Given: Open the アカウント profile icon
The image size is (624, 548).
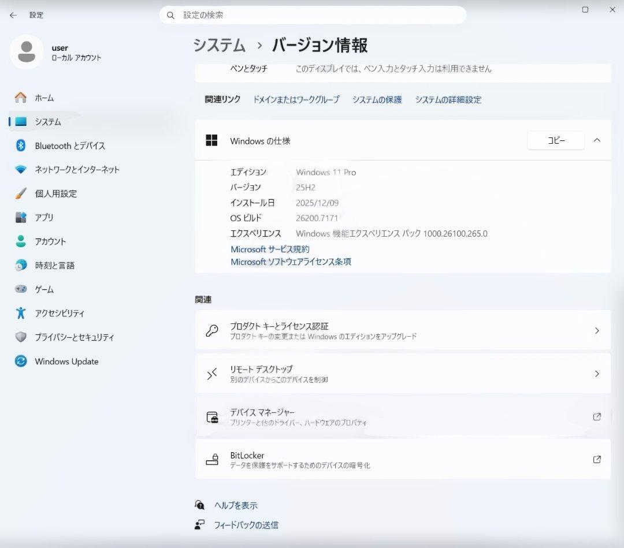Looking at the screenshot, I should [x=21, y=241].
